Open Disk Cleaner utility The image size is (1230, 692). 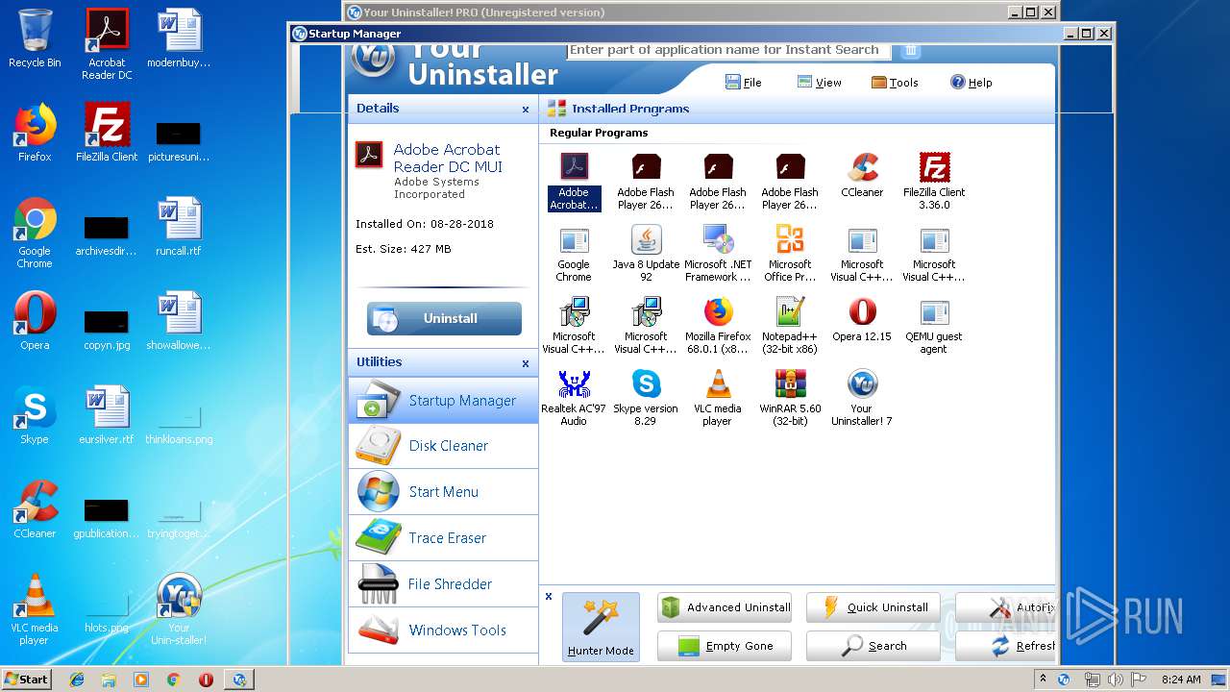click(x=443, y=446)
